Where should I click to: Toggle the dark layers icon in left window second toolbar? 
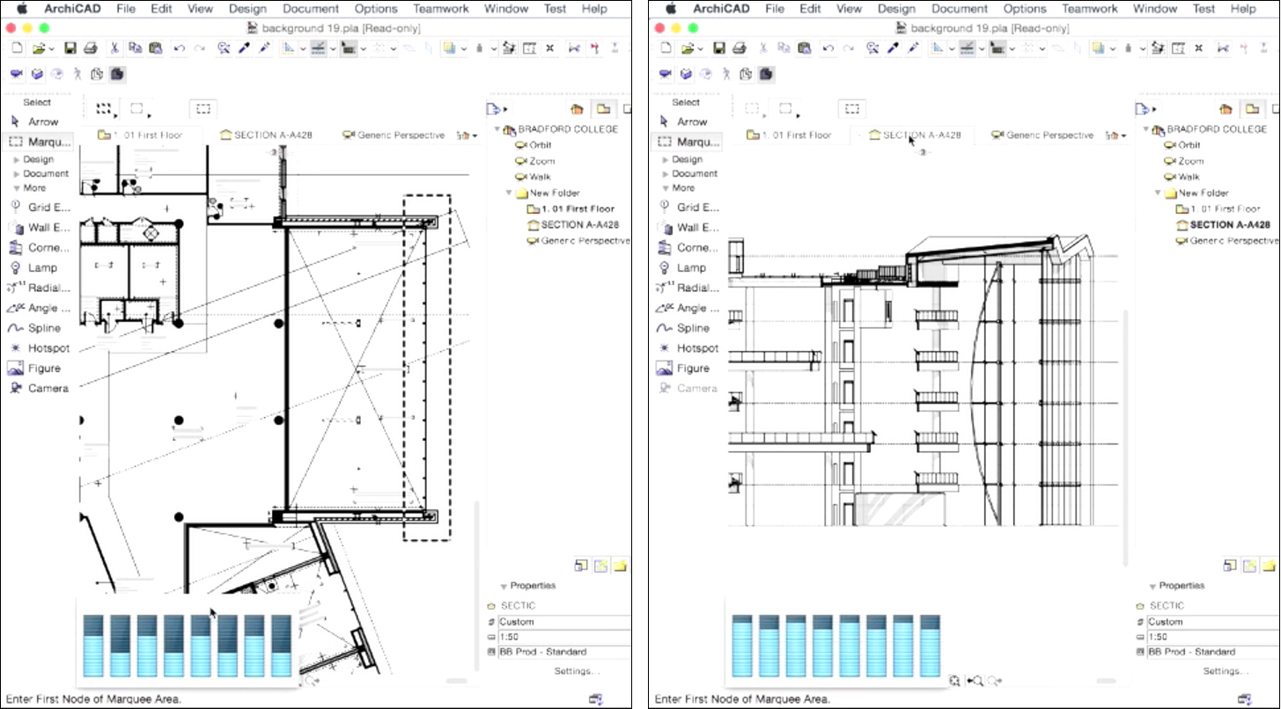[116, 74]
